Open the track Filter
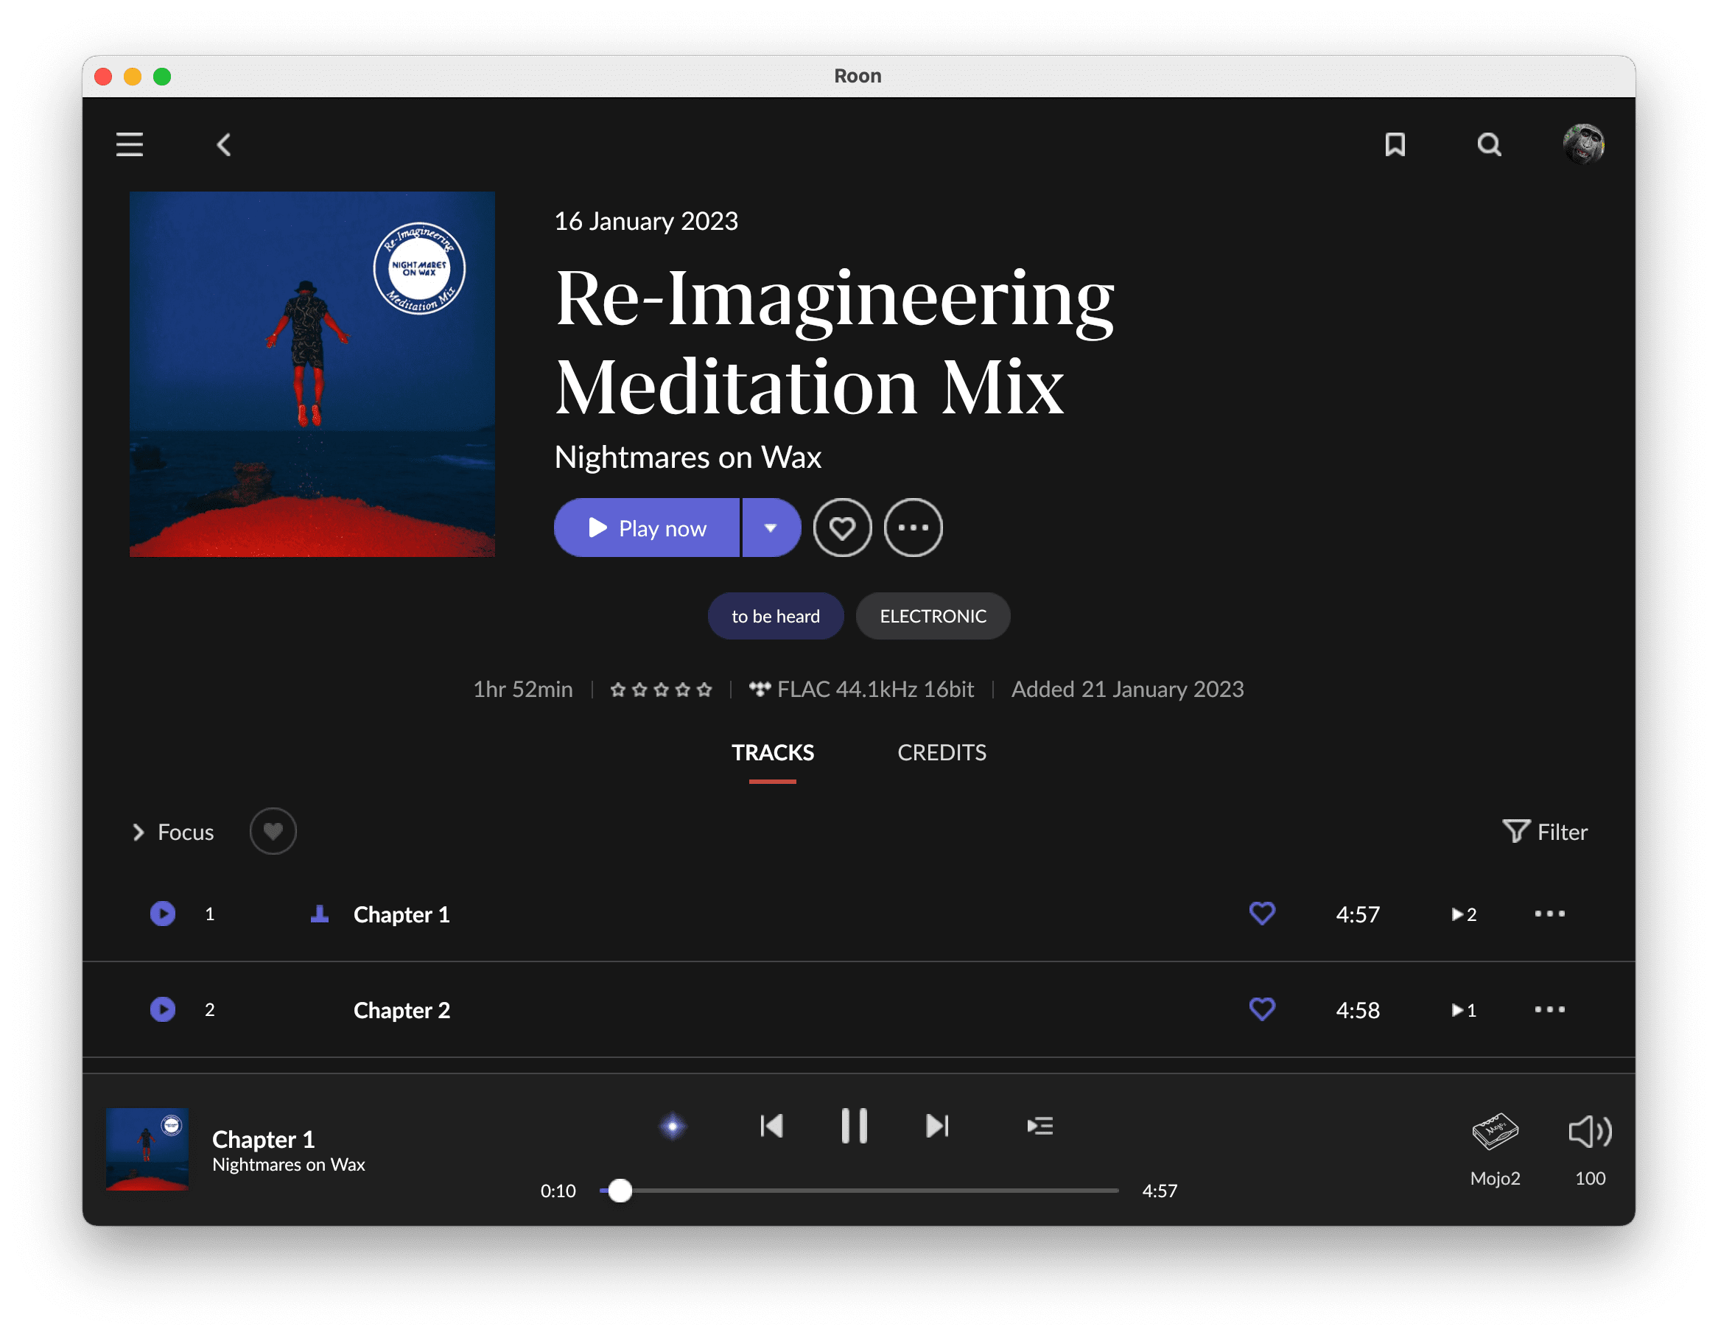1718x1335 pixels. tap(1545, 833)
